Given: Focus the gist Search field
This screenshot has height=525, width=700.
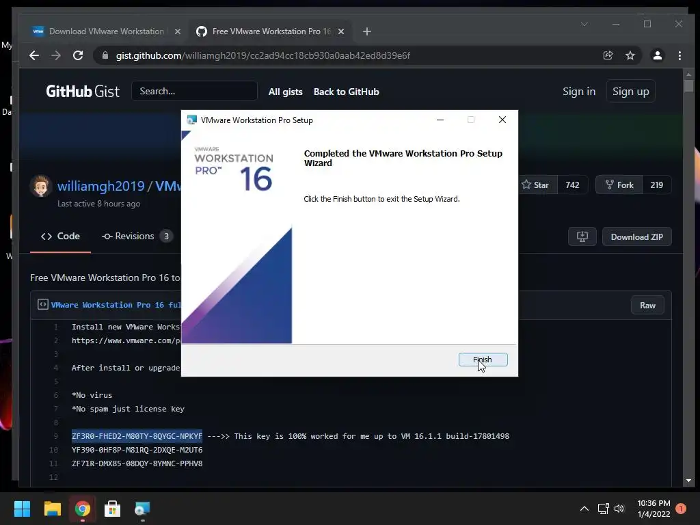Looking at the screenshot, I should point(195,91).
